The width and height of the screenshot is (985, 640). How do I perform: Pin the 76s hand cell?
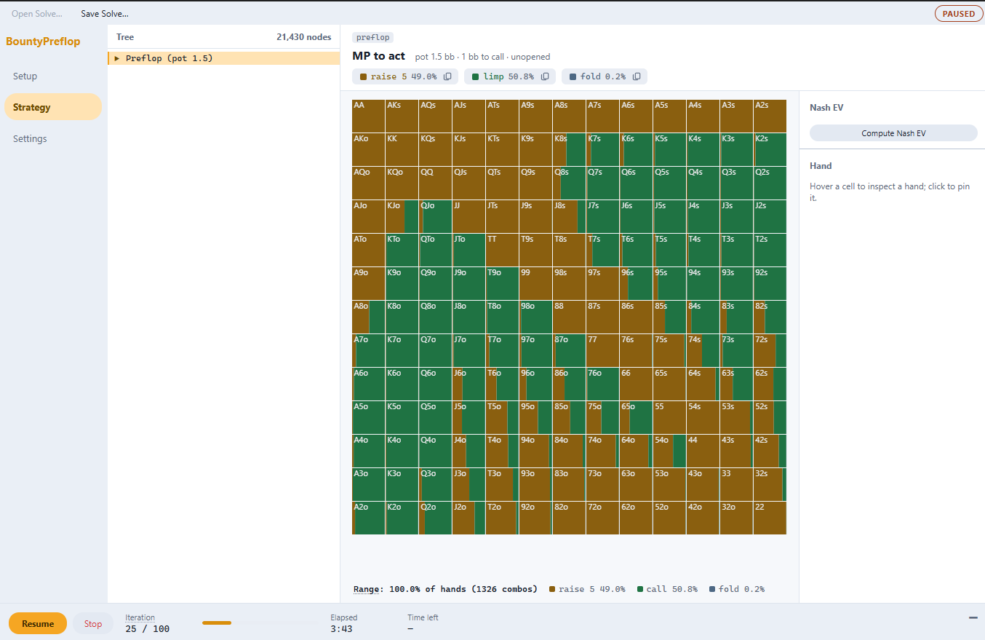click(x=637, y=350)
